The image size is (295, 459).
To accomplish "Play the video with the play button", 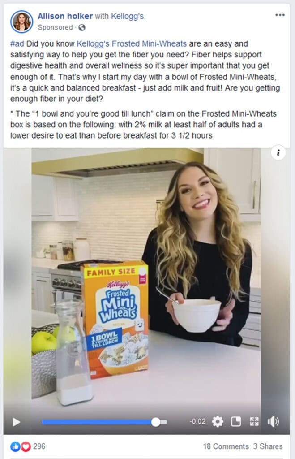I will pos(17,422).
